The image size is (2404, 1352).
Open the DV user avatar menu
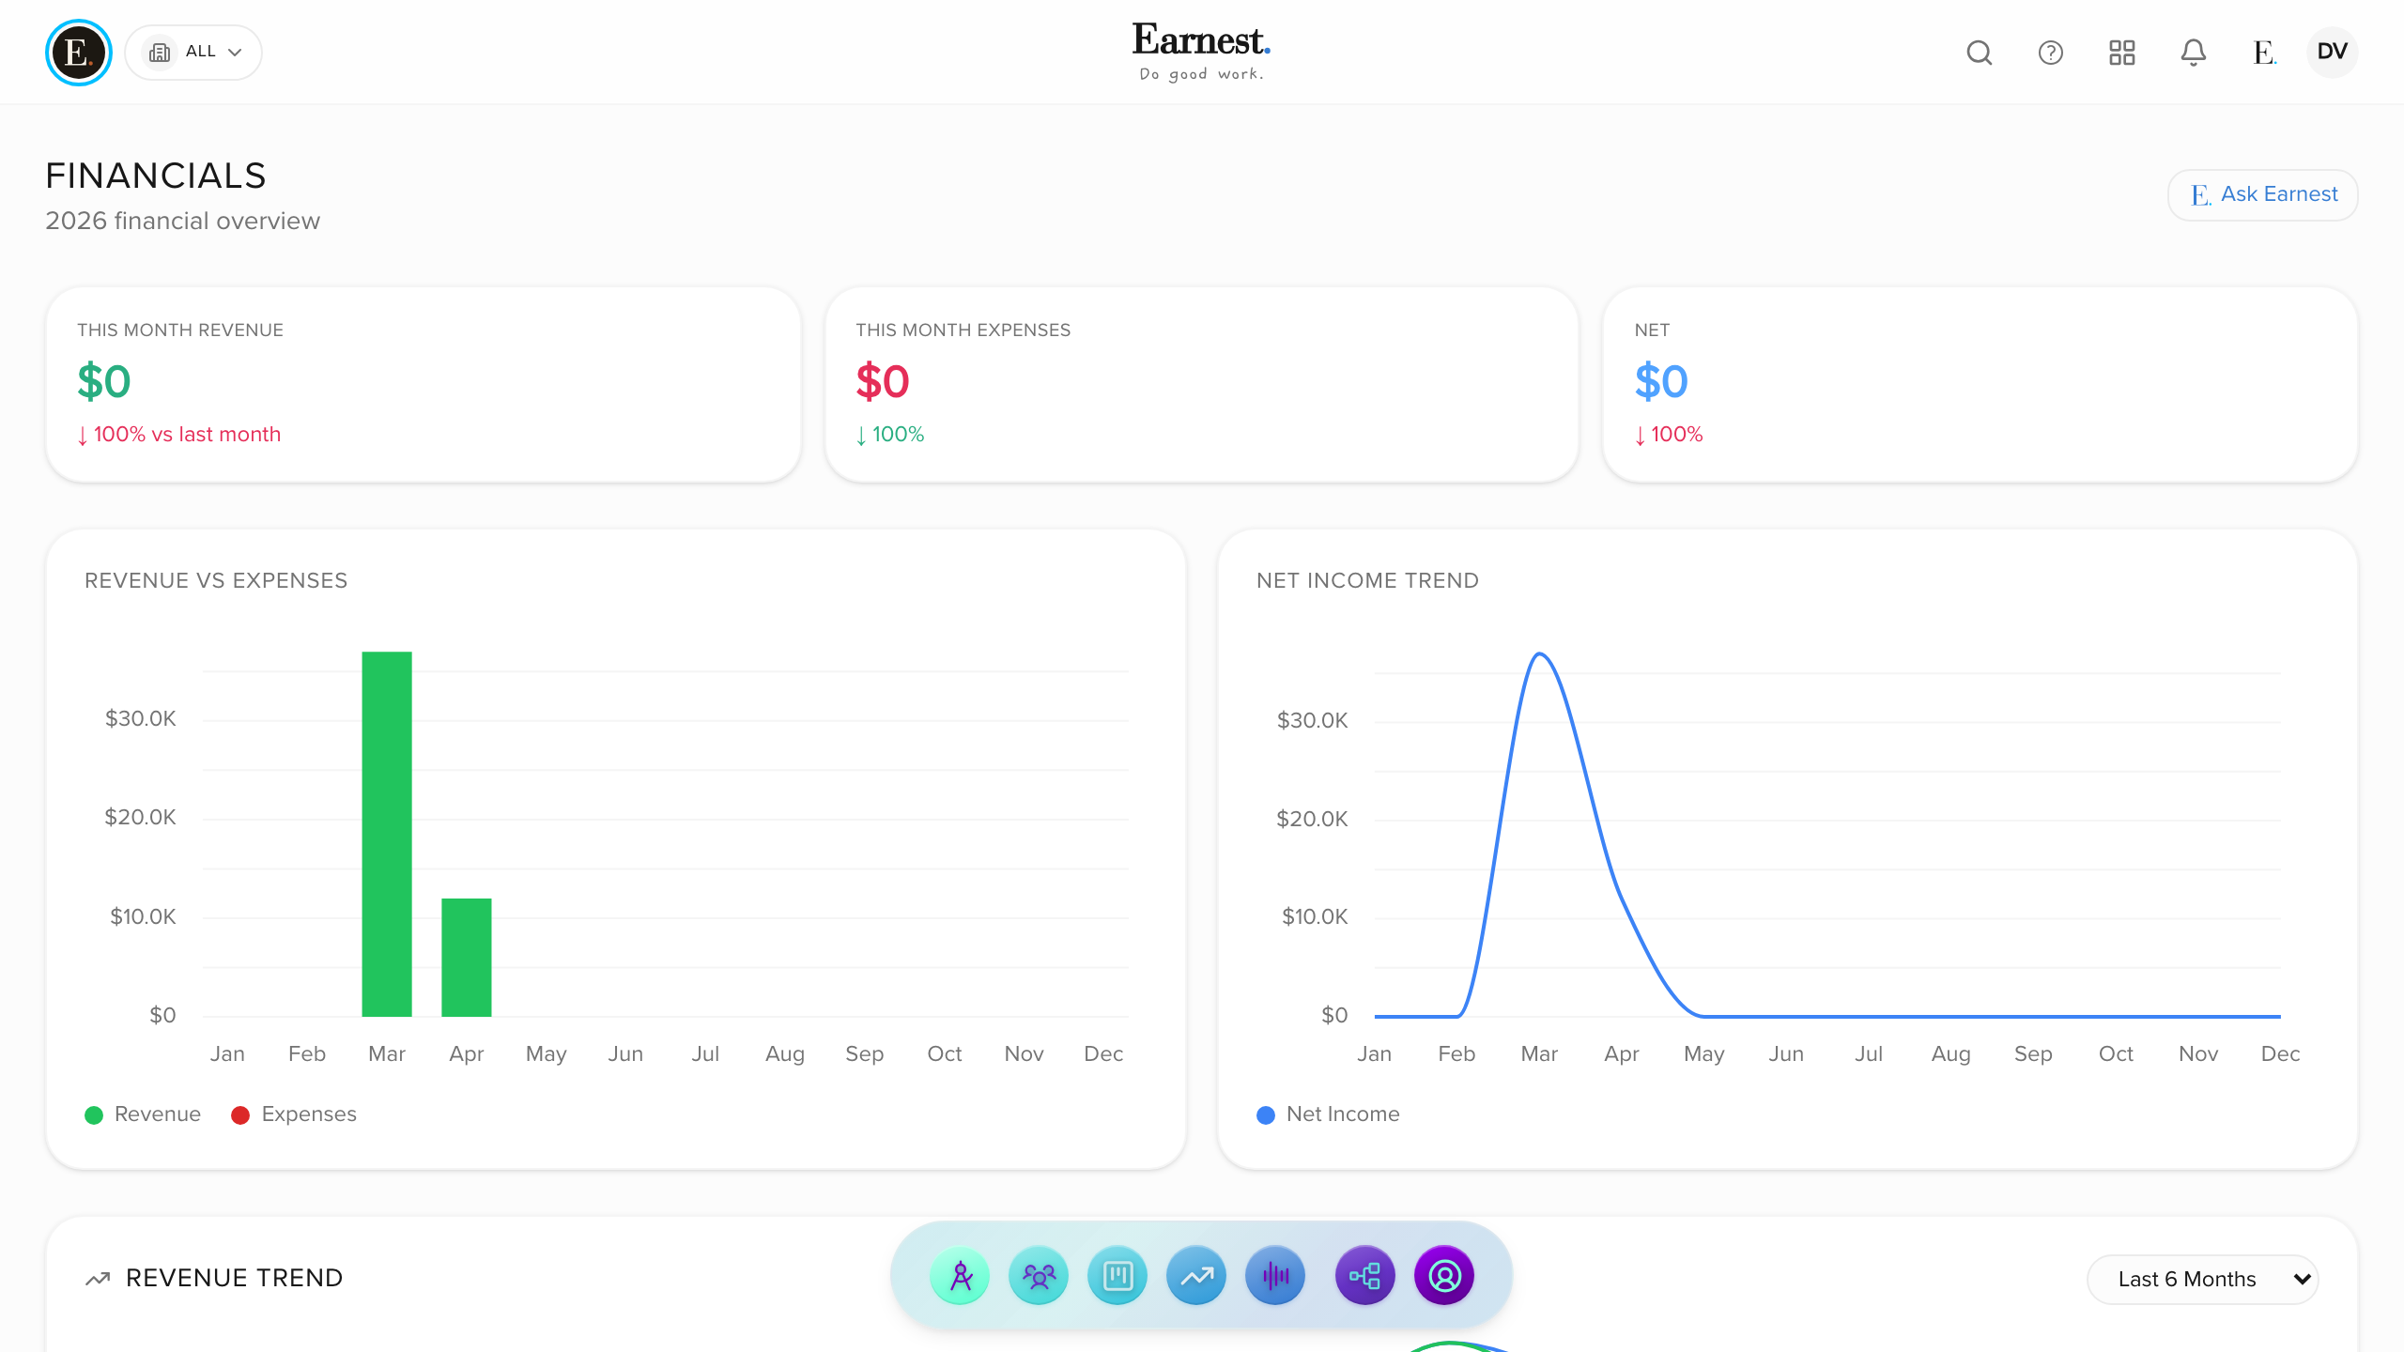(x=2333, y=52)
